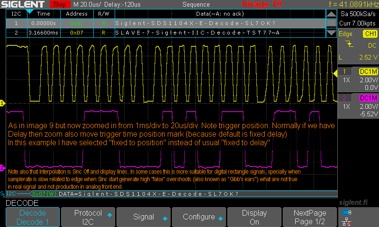Image resolution: width=379 pixels, height=227 pixels.
Task: Click the R/W column header
Action: click(104, 14)
